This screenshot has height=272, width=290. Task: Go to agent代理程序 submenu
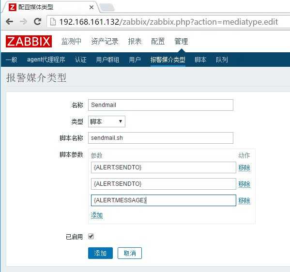tap(46, 60)
